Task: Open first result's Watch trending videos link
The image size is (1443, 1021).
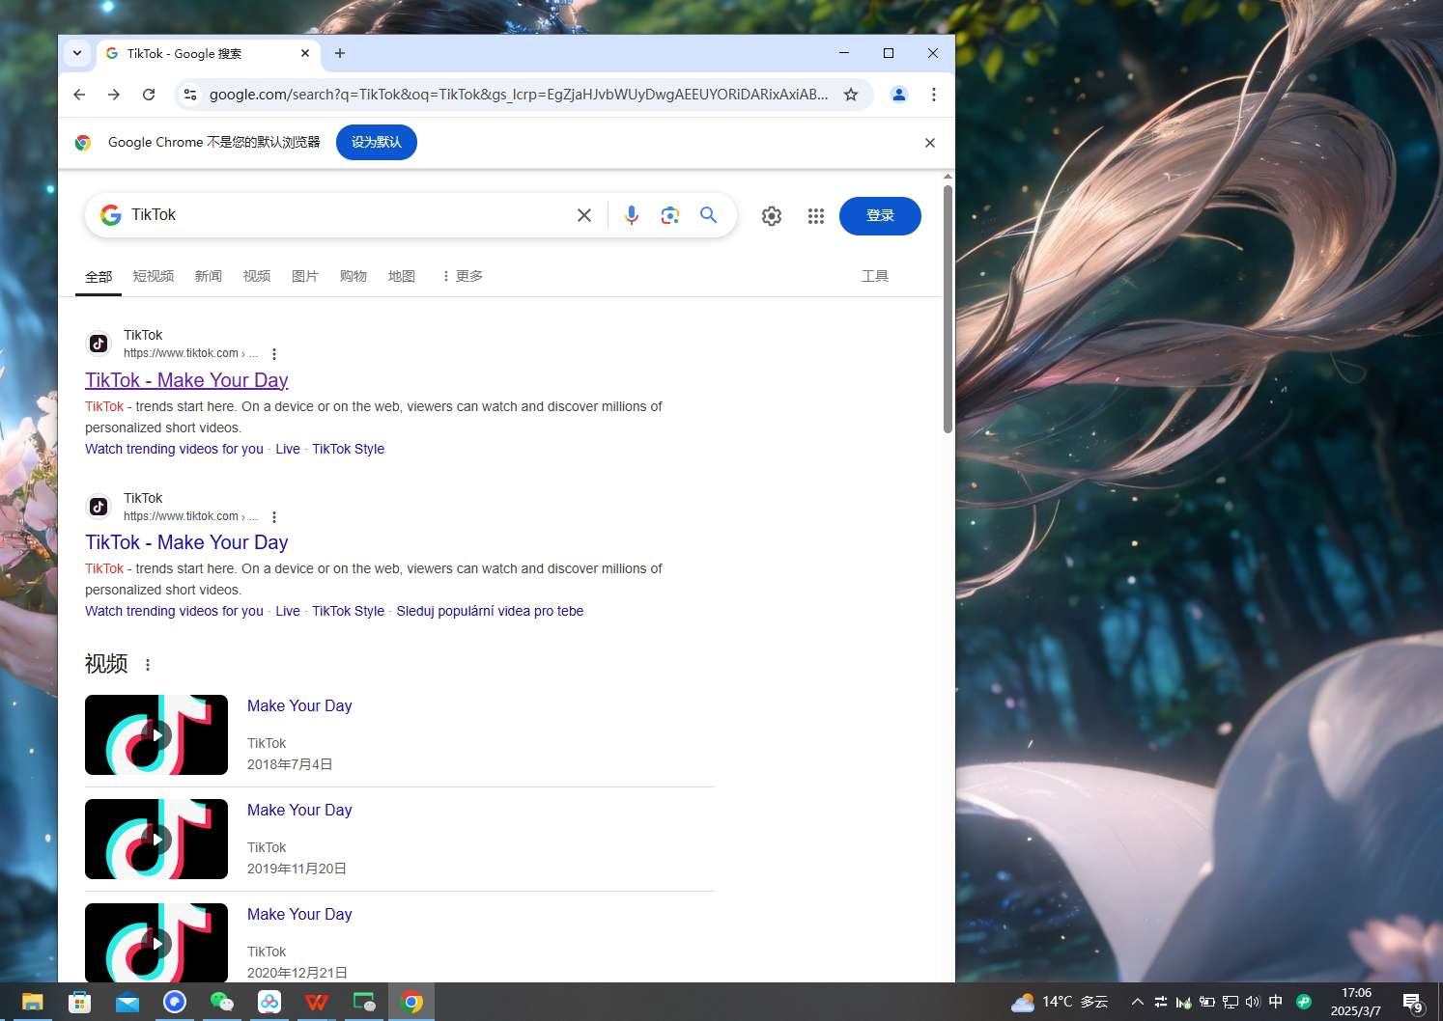Action: pyautogui.click(x=174, y=449)
